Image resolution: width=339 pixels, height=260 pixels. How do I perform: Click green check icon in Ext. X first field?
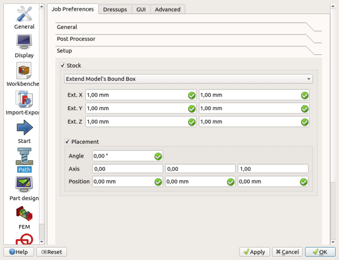[192, 96]
